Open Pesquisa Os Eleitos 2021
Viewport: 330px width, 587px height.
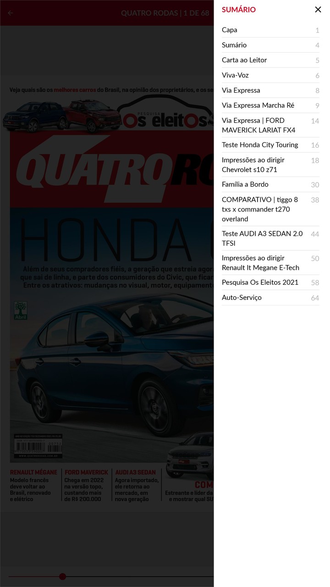pyautogui.click(x=270, y=282)
